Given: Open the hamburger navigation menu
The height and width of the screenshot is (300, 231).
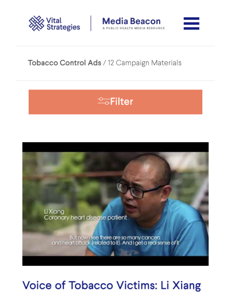Looking at the screenshot, I should [x=191, y=23].
